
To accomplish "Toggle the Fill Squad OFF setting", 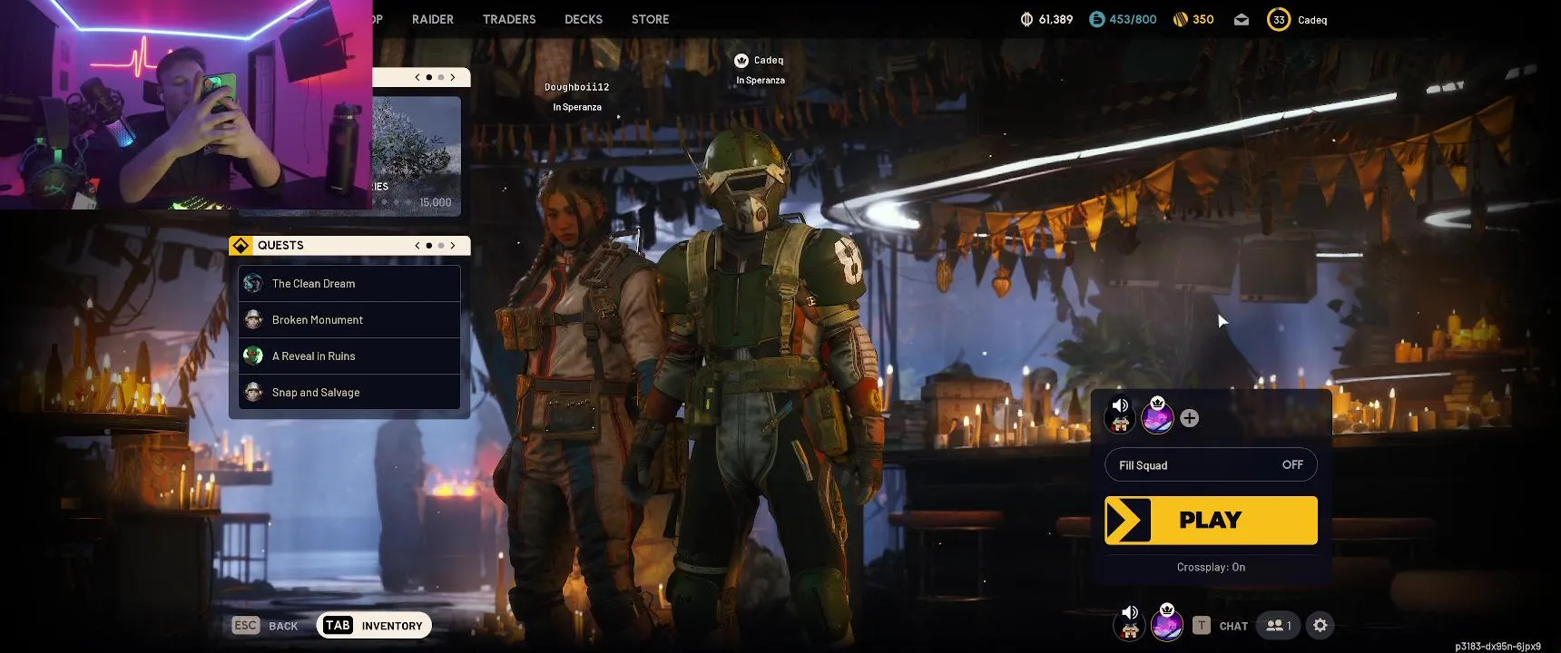I will 1211,464.
